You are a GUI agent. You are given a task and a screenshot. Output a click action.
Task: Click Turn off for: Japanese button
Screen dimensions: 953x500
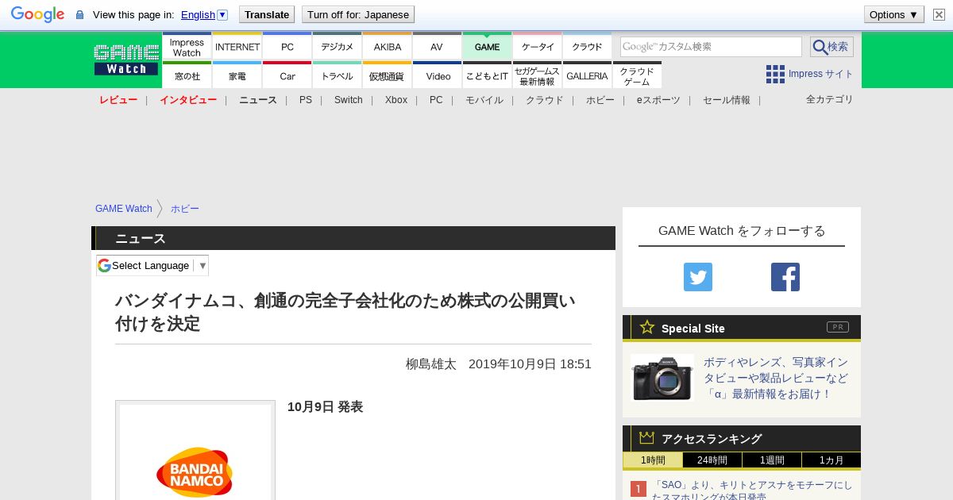[358, 14]
